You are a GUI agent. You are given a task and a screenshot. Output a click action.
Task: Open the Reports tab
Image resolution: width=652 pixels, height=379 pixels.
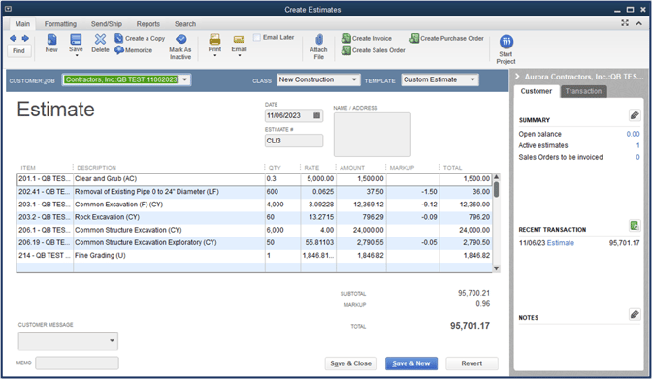tap(148, 24)
